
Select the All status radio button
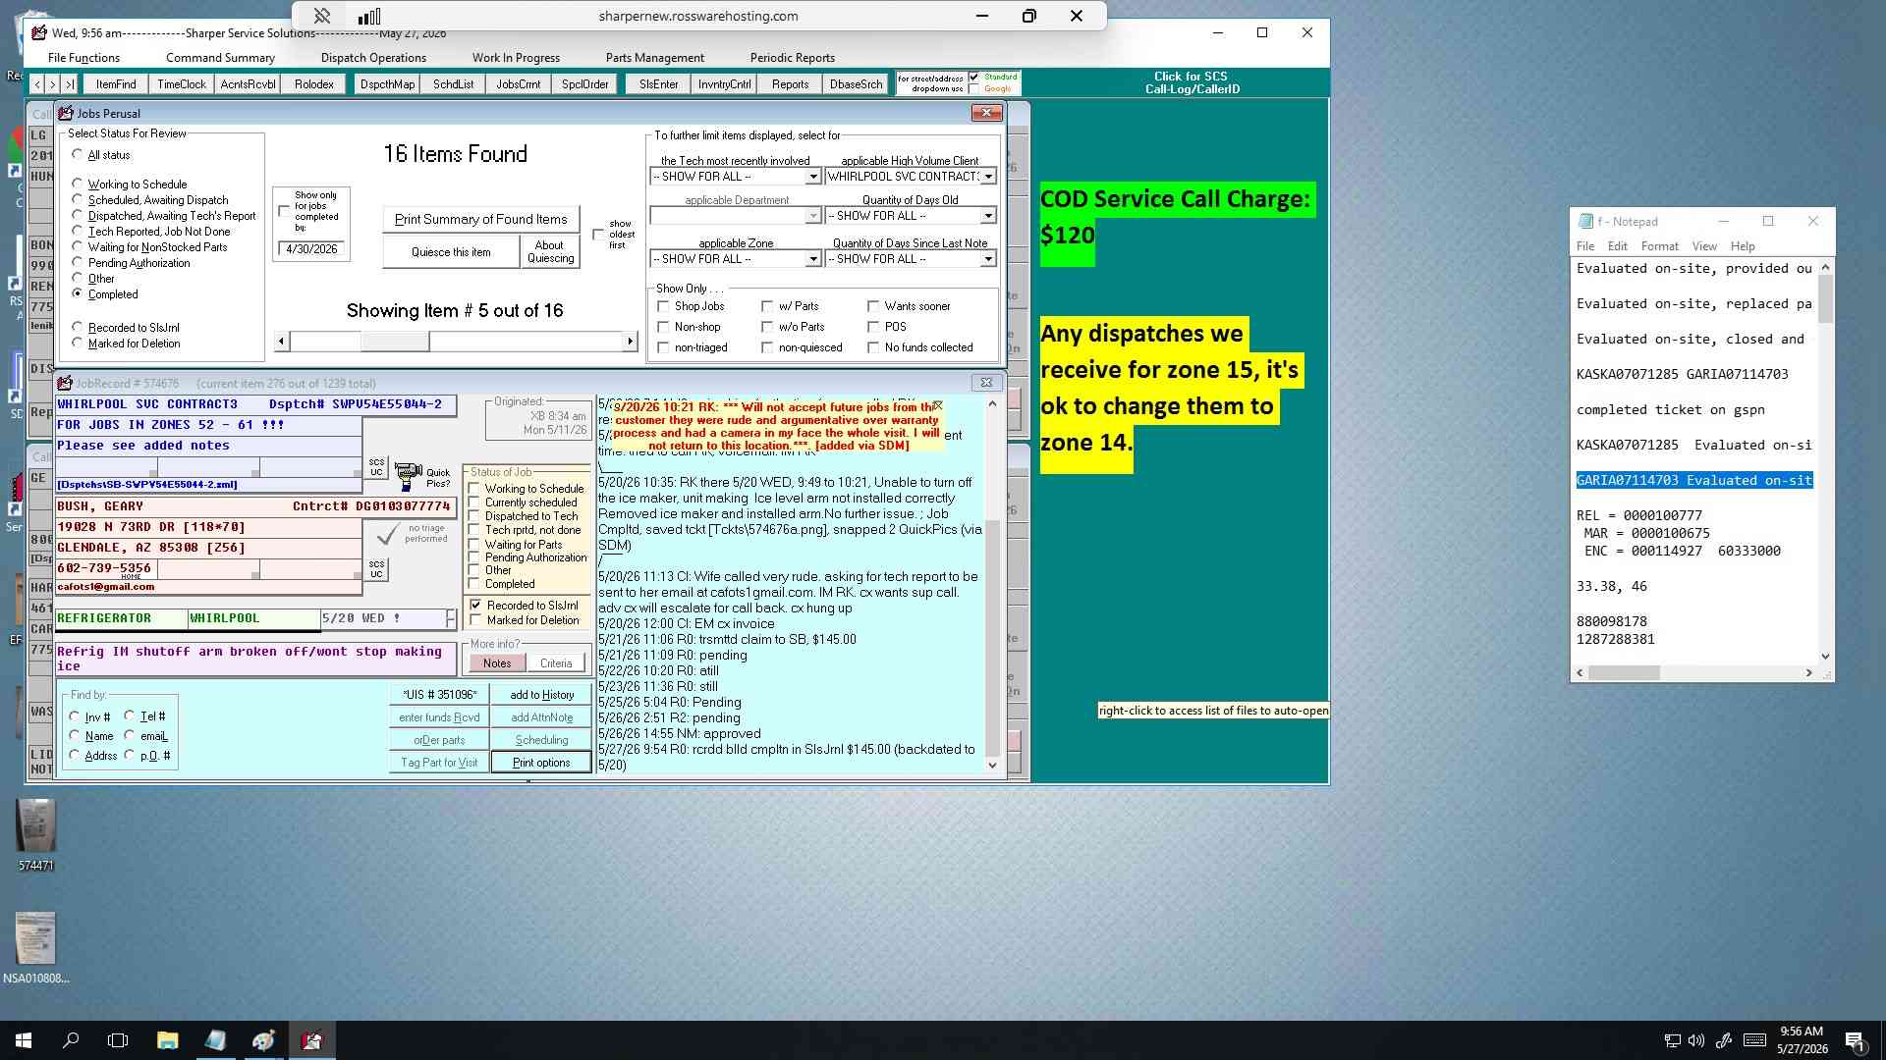click(x=77, y=154)
